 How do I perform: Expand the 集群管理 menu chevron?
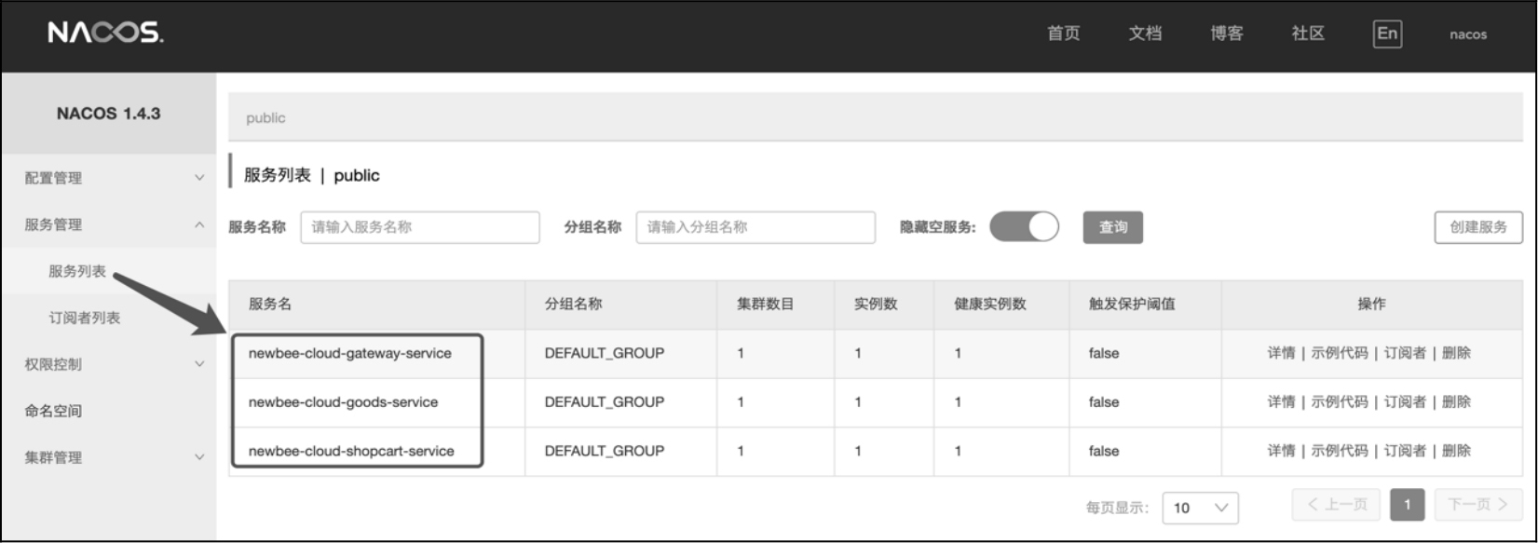[199, 457]
